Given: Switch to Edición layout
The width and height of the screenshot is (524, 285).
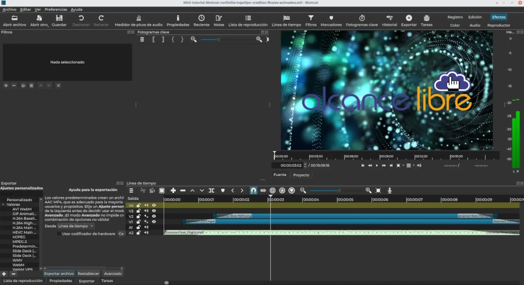Looking at the screenshot, I should click(475, 17).
